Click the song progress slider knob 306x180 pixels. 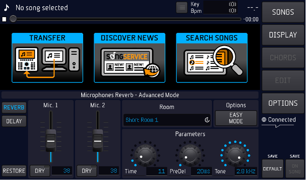click(x=13, y=19)
